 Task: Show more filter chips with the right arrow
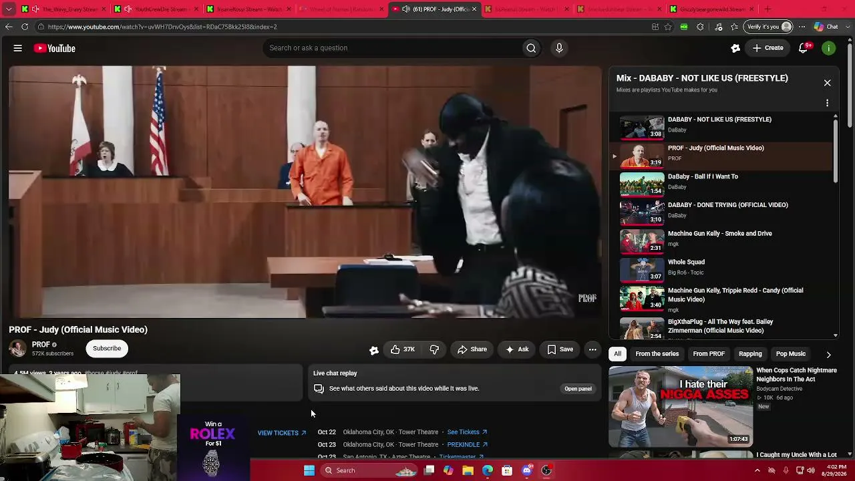point(828,354)
